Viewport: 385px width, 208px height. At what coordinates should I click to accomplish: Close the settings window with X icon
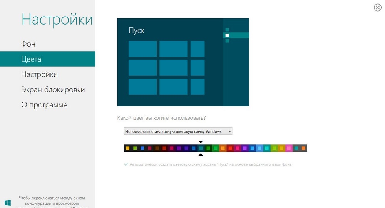[x=378, y=8]
